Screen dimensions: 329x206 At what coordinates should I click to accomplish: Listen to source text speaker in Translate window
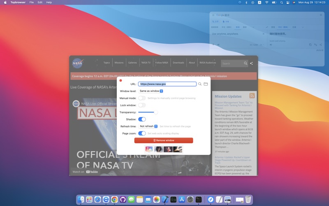pos(218,44)
